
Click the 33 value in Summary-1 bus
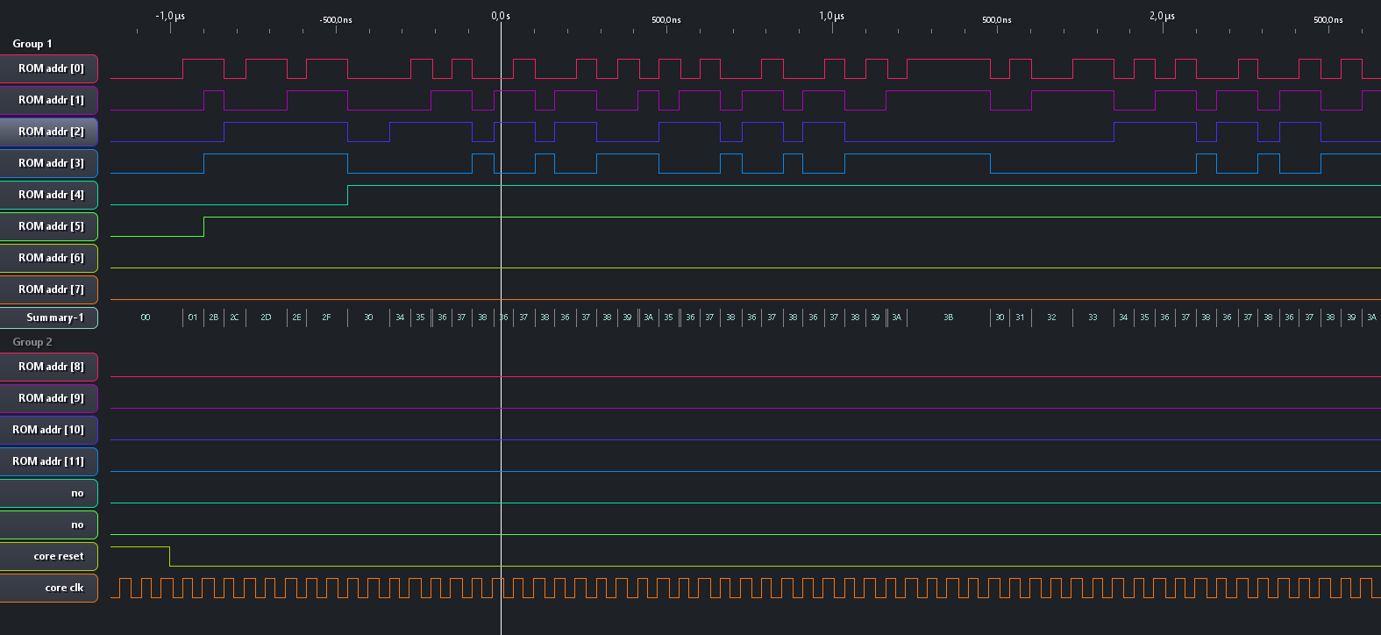tap(1093, 317)
